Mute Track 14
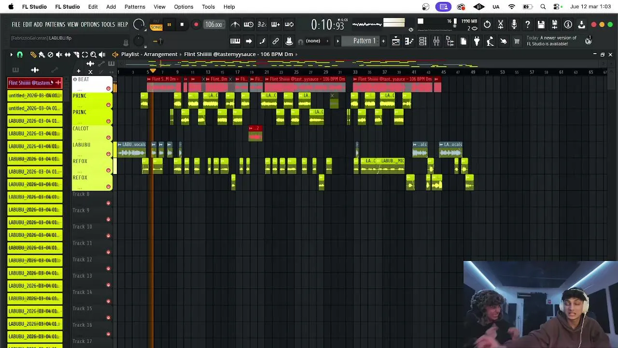The width and height of the screenshot is (618, 348). (x=108, y=302)
